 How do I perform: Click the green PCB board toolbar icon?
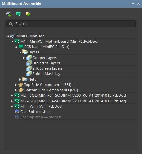[x=18, y=14]
